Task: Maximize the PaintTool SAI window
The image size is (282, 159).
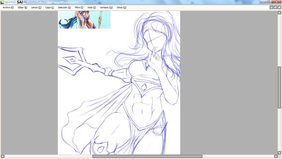Action: pos(268,2)
